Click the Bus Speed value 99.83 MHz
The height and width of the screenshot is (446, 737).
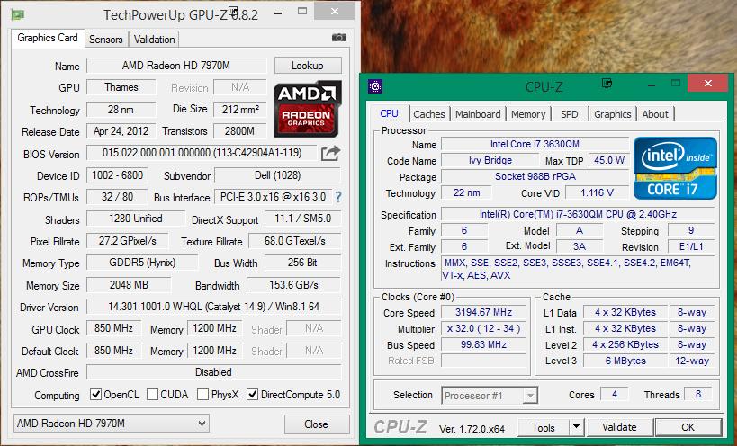[483, 344]
